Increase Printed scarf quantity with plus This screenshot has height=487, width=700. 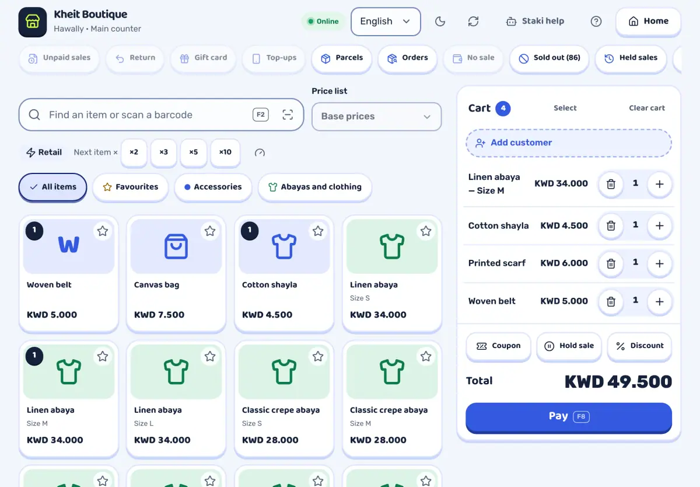tap(659, 263)
